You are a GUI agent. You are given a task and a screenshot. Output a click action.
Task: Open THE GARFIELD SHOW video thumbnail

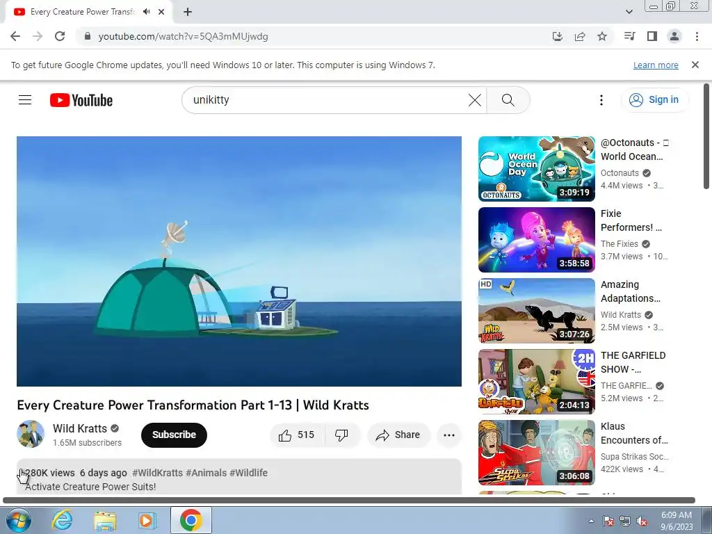click(x=537, y=382)
